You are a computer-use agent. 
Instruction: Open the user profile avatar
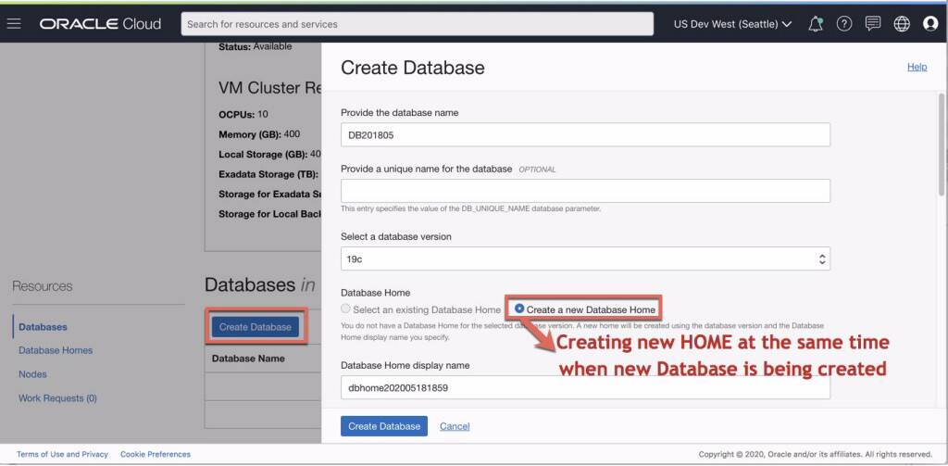(930, 24)
